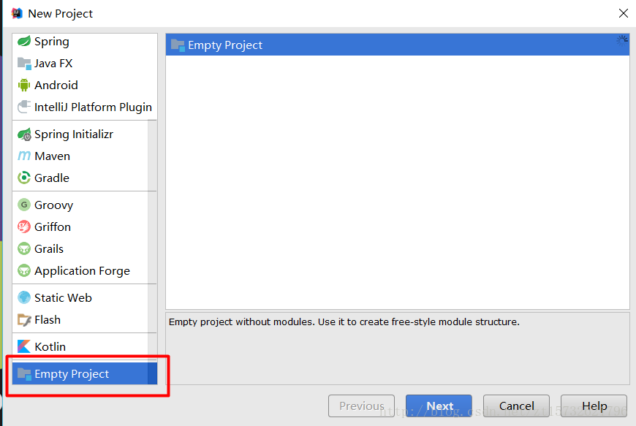636x426 pixels.
Task: Click the Maven m icon
Action: 24,156
